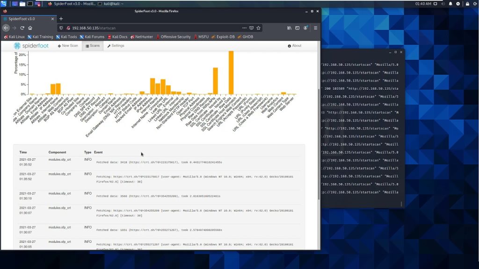Viewport: 479px width, 269px height.
Task: Open page actions three-dots menu
Action: (x=244, y=28)
